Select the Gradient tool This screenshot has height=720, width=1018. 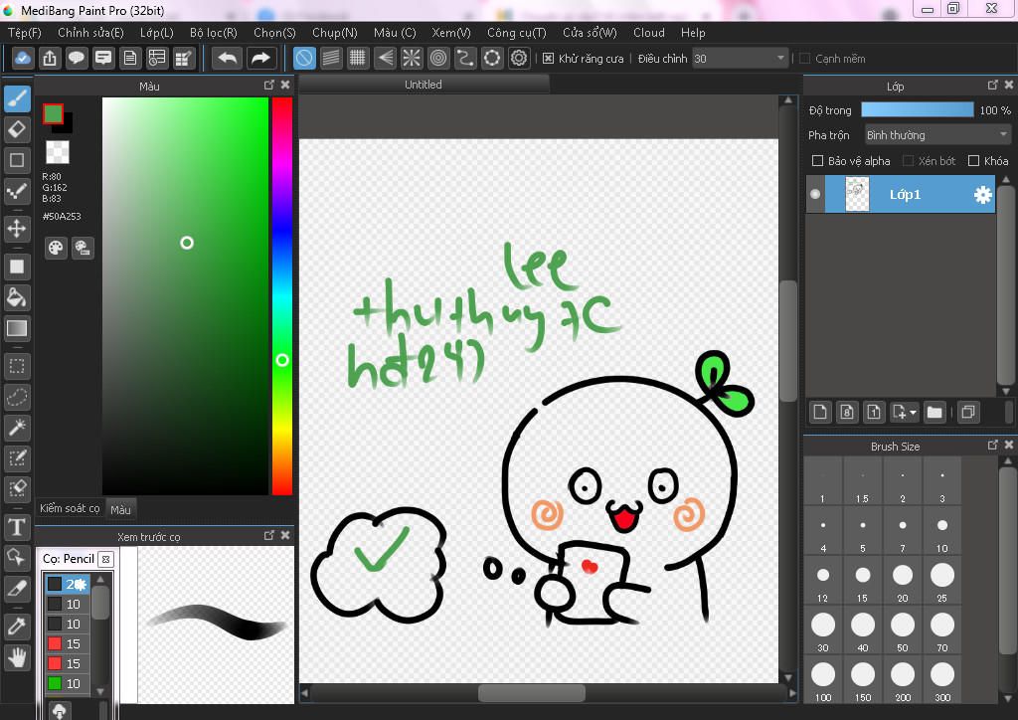(18, 328)
